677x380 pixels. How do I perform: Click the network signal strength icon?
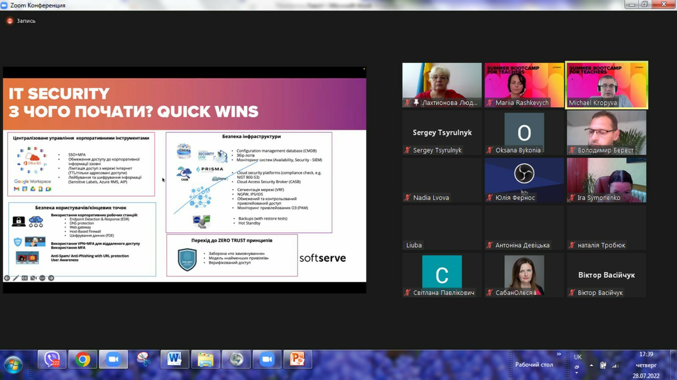click(616, 365)
